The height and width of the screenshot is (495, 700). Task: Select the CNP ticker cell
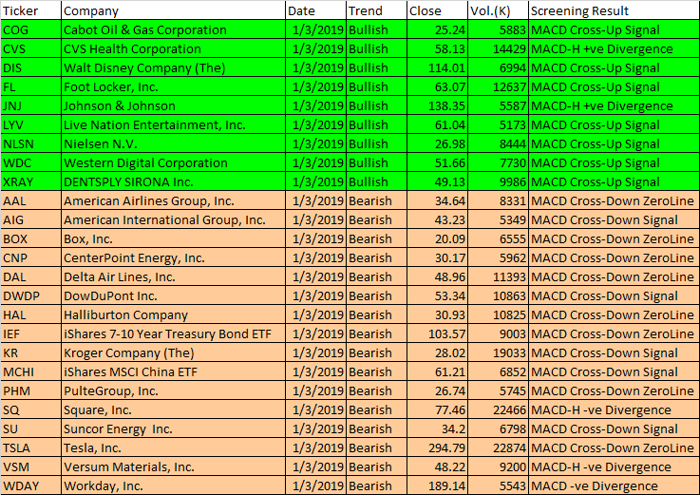pyautogui.click(x=30, y=257)
